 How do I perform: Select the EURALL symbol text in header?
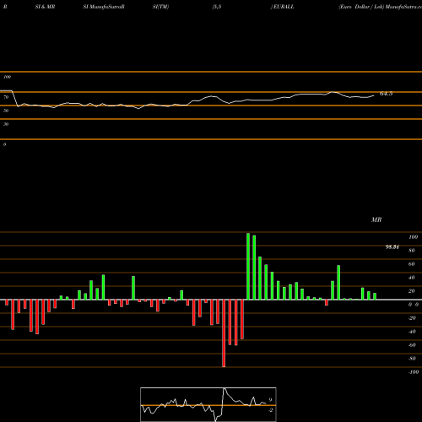(x=283, y=7)
